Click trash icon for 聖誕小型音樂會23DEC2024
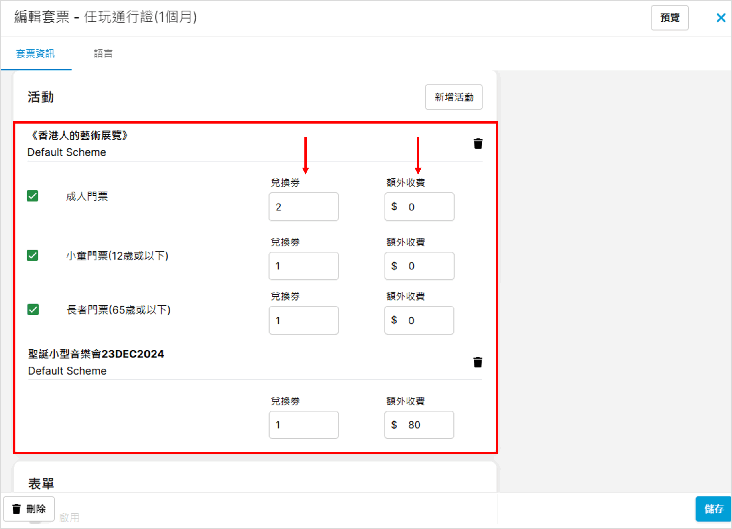 477,362
